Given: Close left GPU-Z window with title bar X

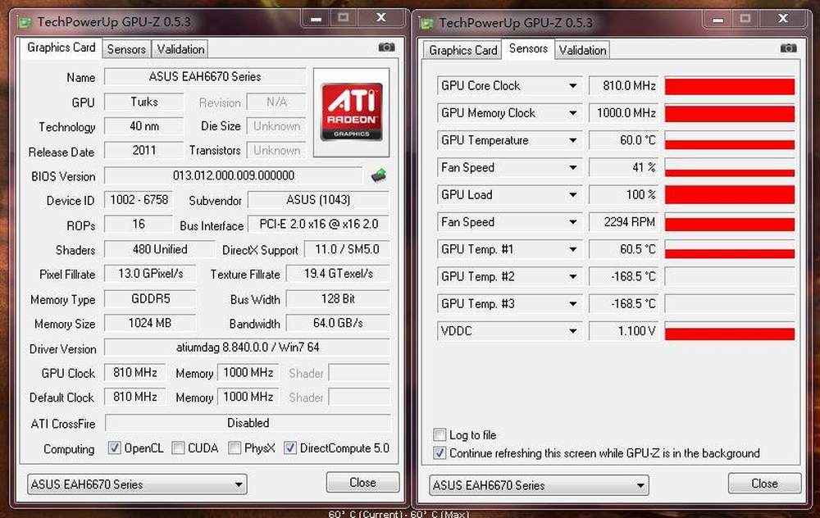Looking at the screenshot, I should [x=381, y=18].
